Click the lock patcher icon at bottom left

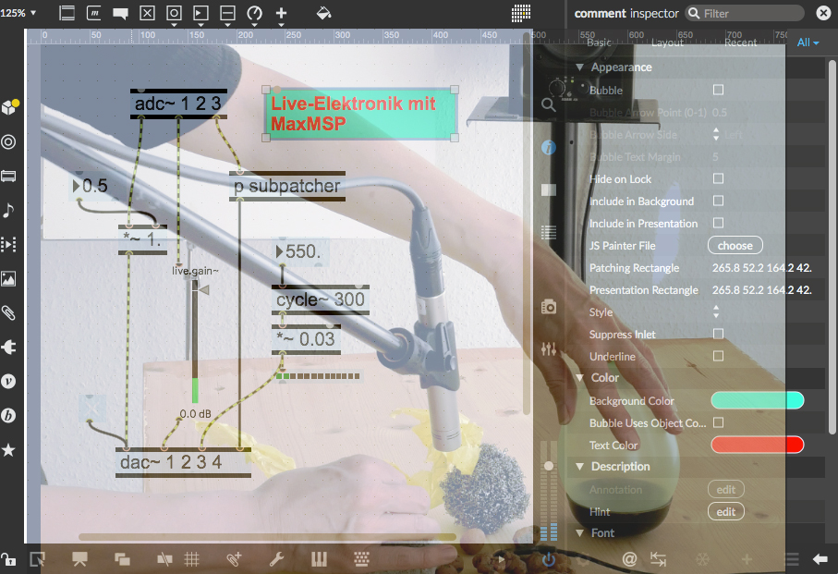(x=7, y=559)
